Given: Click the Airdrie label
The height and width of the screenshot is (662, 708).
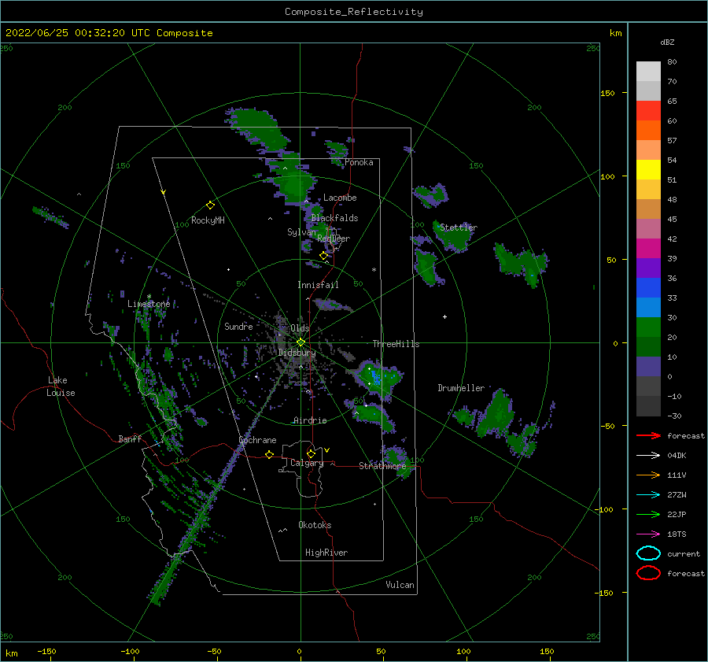Looking at the screenshot, I should [x=310, y=420].
